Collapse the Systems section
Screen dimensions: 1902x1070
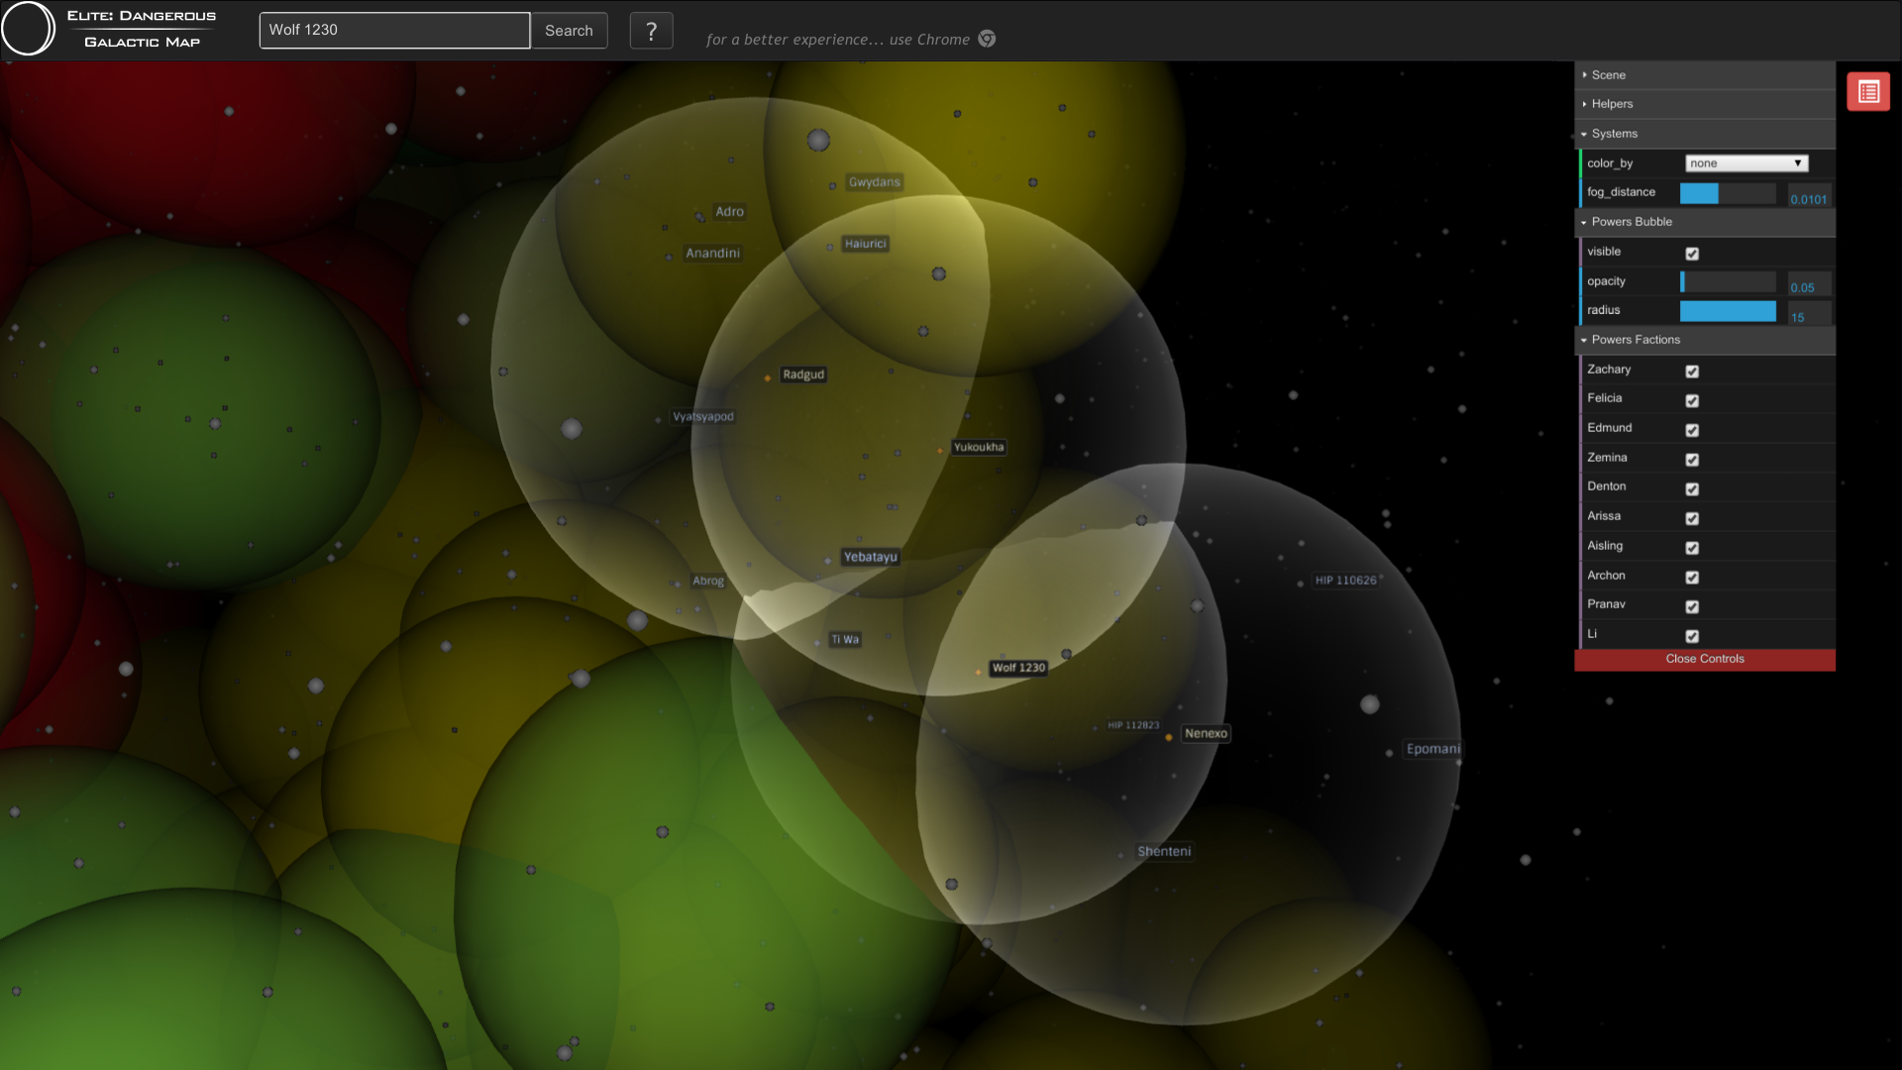click(x=1704, y=134)
